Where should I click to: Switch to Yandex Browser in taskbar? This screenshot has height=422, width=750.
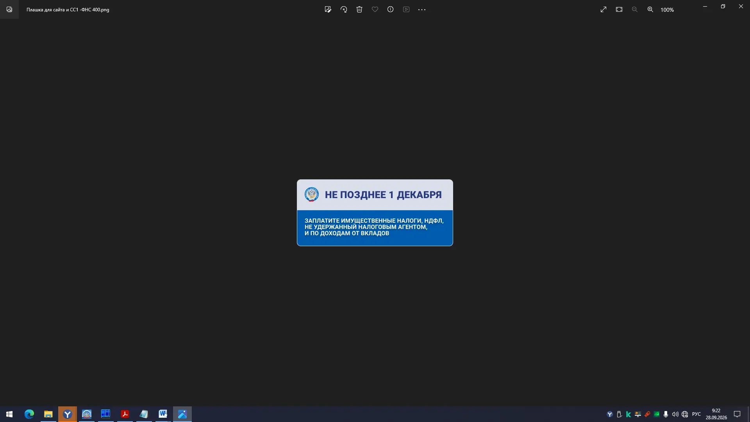(67, 414)
